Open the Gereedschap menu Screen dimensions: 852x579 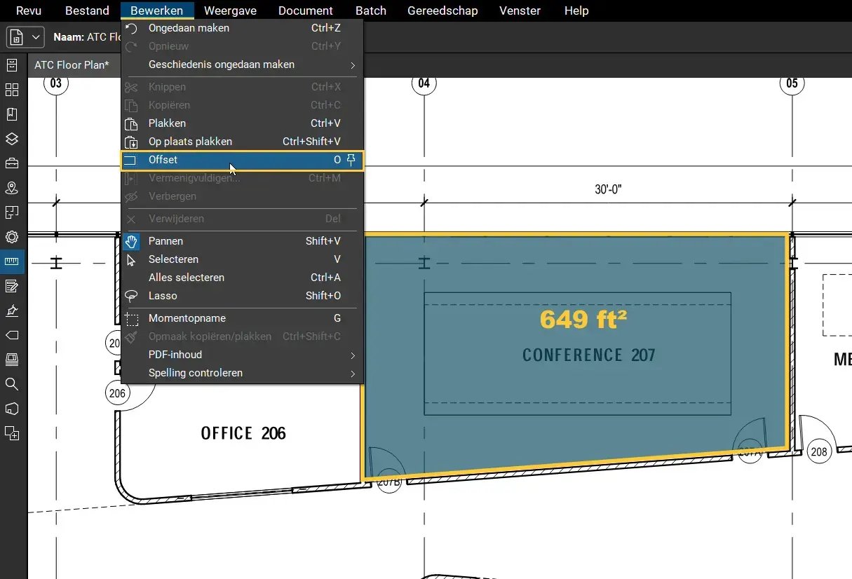tap(442, 11)
